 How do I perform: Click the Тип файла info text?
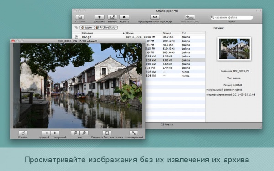point(234,78)
